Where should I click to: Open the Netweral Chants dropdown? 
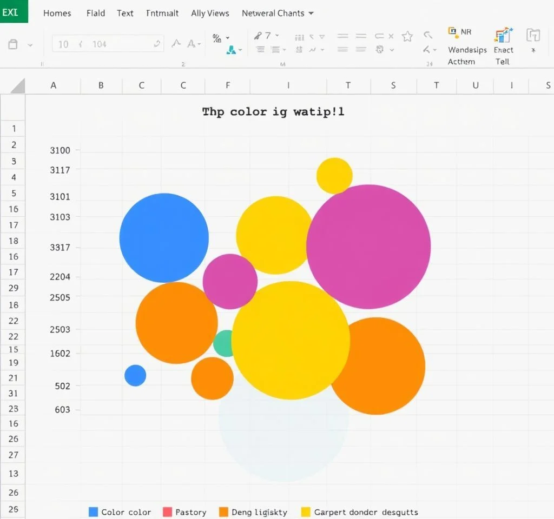click(277, 13)
